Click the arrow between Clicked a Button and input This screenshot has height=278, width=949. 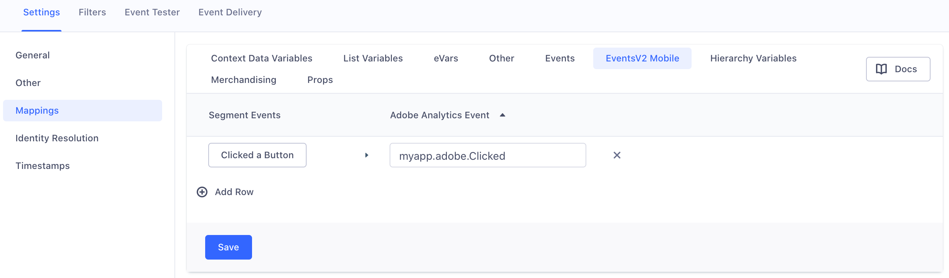[x=367, y=155]
